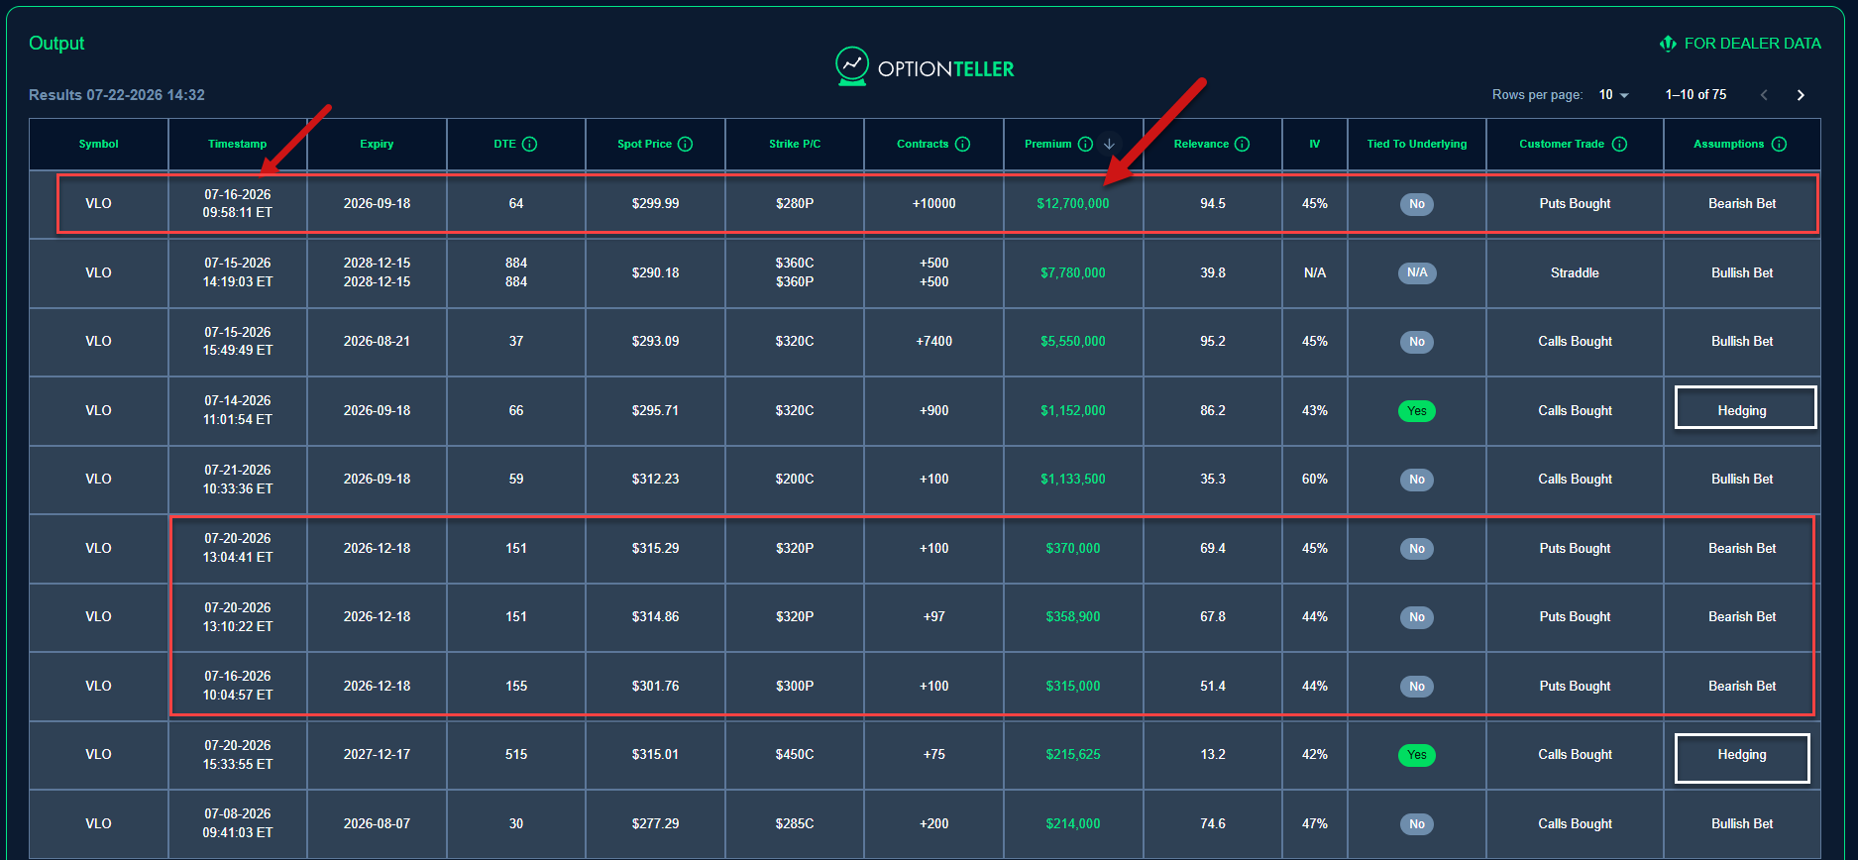Click Calls Bought in $5,550,000 row
The height and width of the screenshot is (860, 1858).
click(1575, 342)
